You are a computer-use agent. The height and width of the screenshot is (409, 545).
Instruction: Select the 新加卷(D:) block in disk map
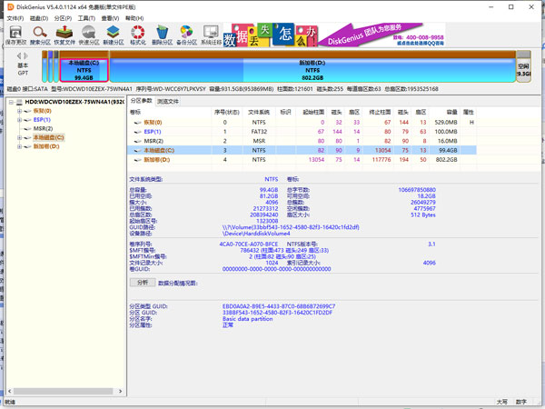(x=312, y=70)
